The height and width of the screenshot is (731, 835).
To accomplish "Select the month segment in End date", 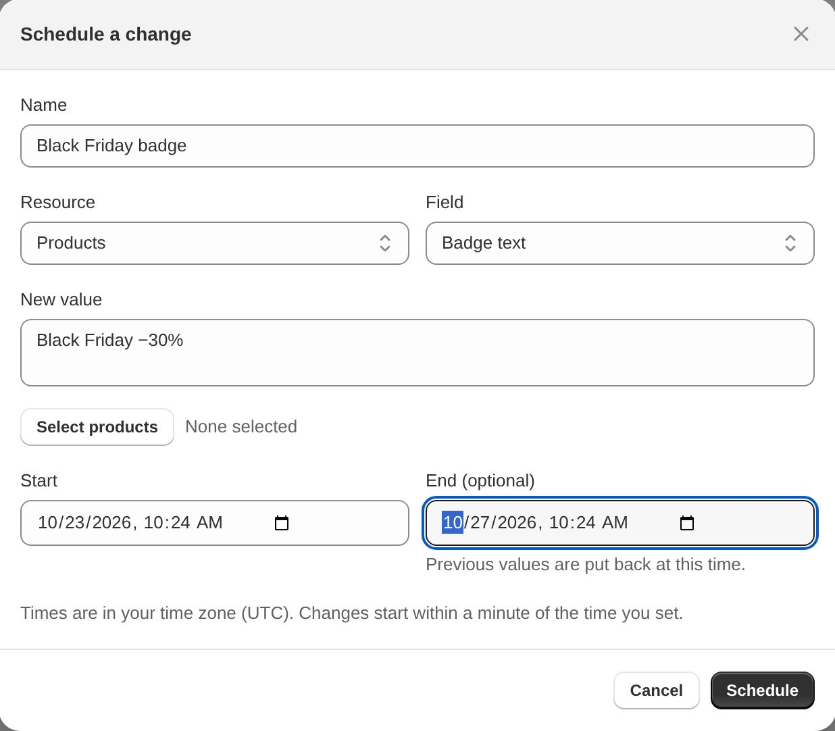I will [453, 522].
